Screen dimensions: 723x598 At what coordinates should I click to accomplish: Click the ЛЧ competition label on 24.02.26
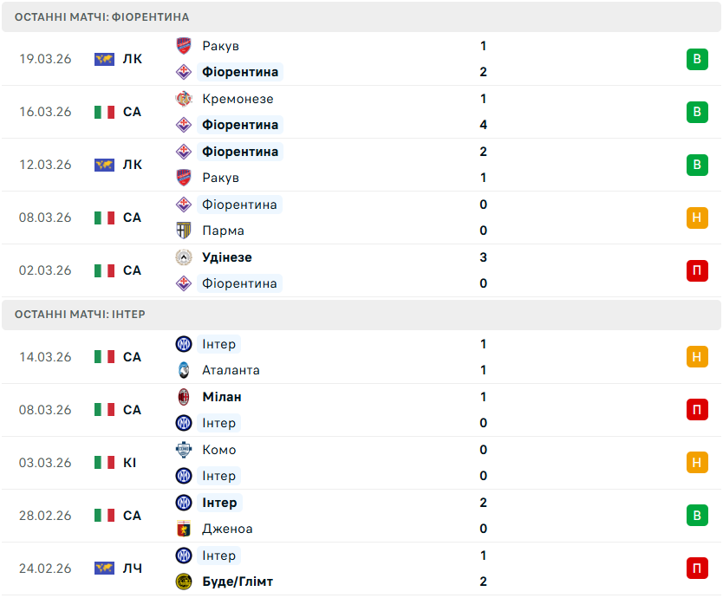point(133,569)
